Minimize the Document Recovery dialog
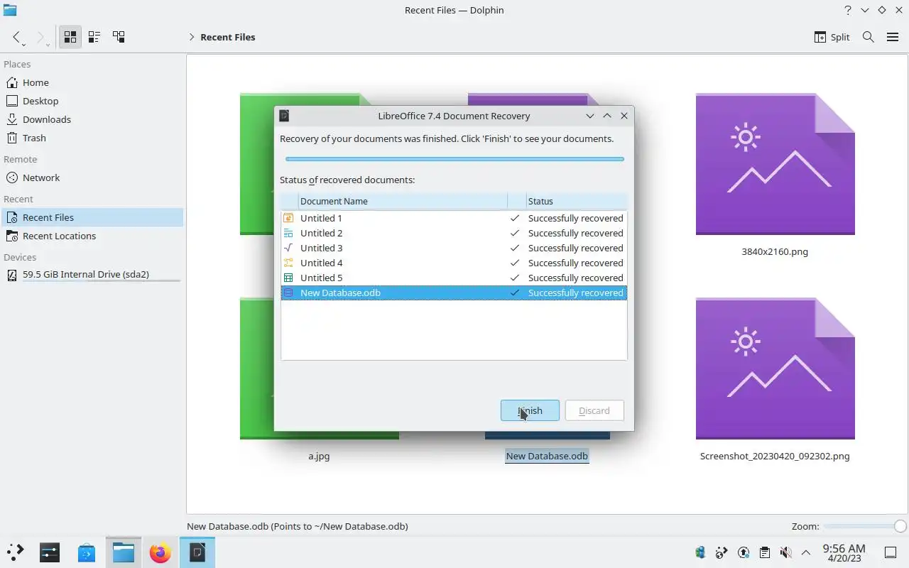909x568 pixels. click(x=590, y=116)
